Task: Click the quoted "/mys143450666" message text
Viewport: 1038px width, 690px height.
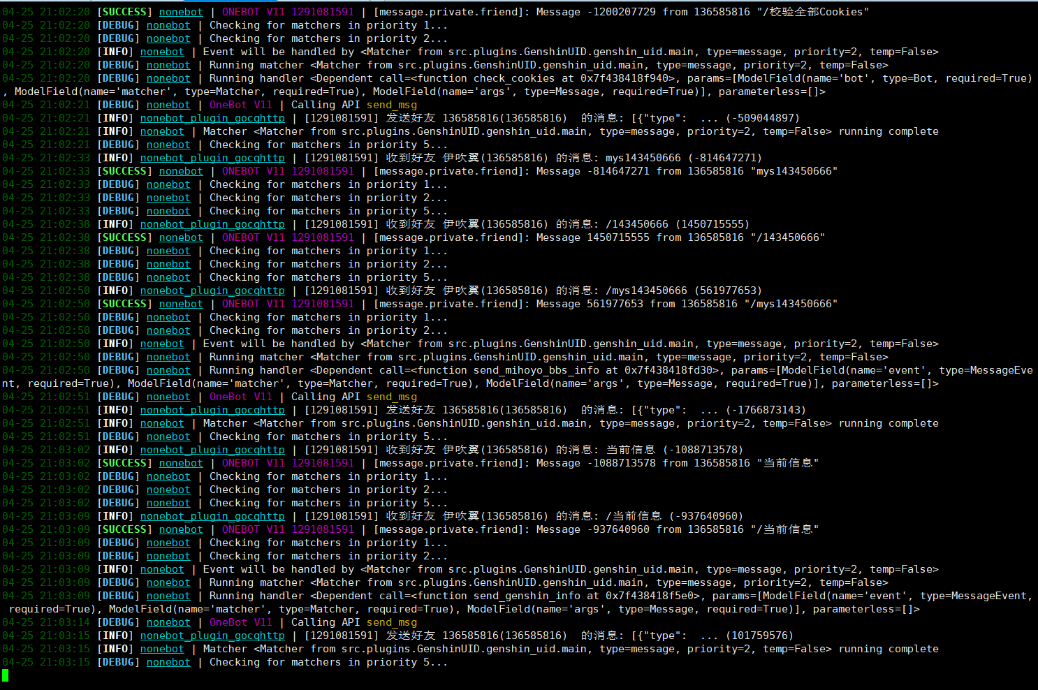Action: point(791,304)
